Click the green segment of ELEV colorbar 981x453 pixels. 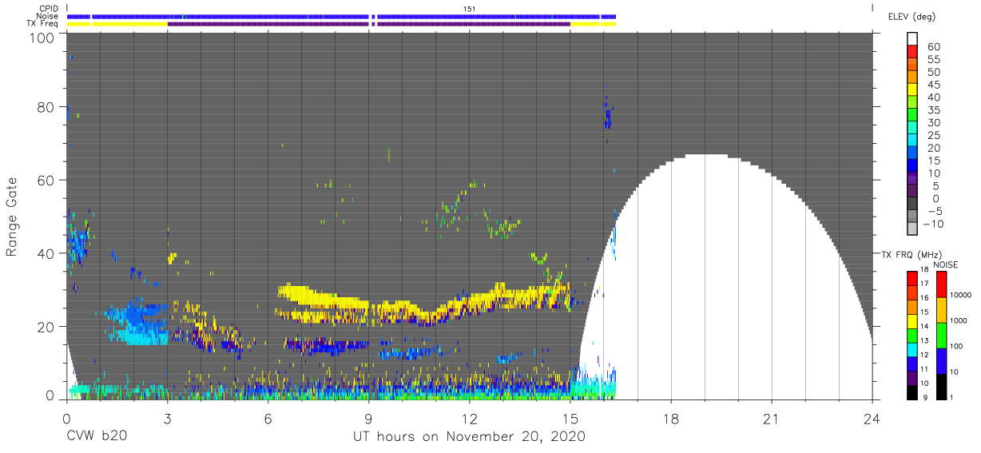913,116
